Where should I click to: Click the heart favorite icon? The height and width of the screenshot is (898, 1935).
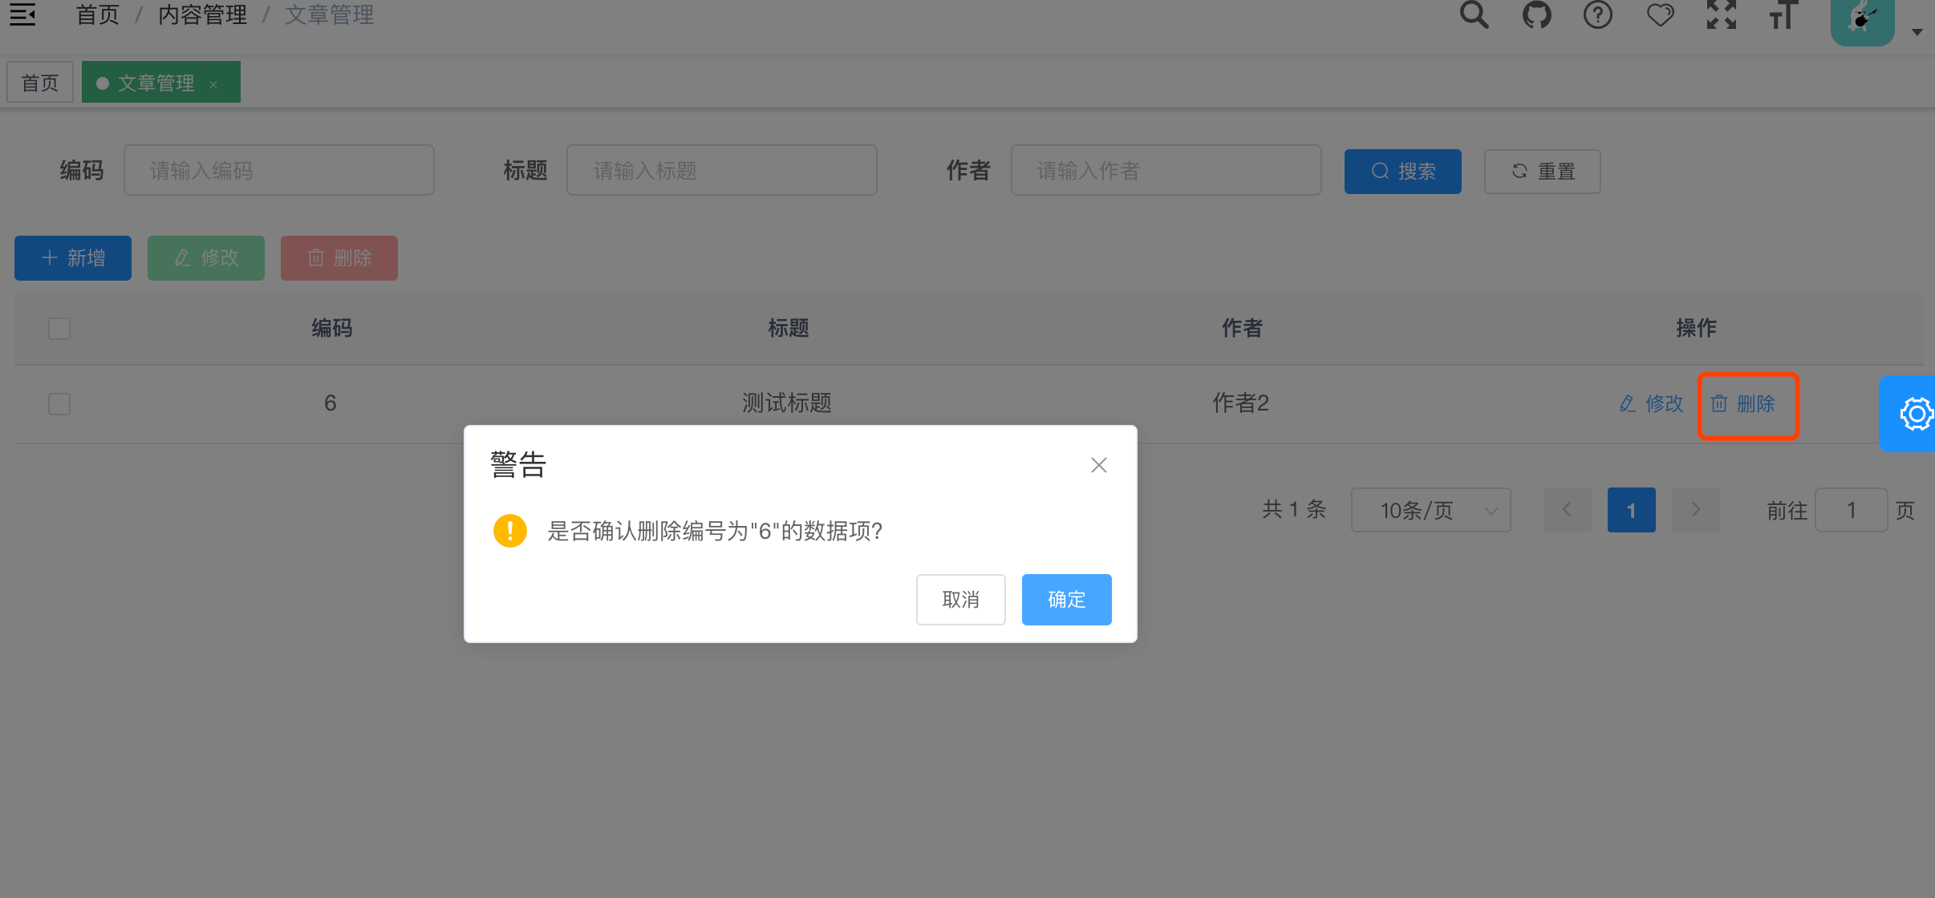click(x=1660, y=14)
